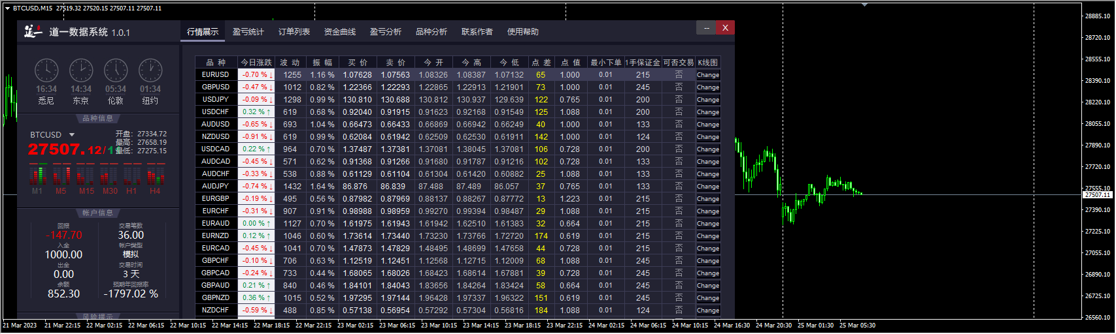This screenshot has height=334, width=1116.
Task: Click the 点差 column header
Action: point(541,63)
